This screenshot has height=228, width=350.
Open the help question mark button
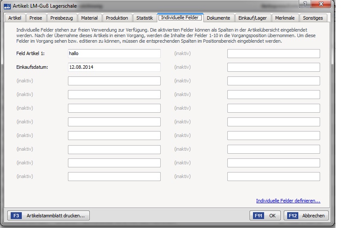(x=305, y=4)
